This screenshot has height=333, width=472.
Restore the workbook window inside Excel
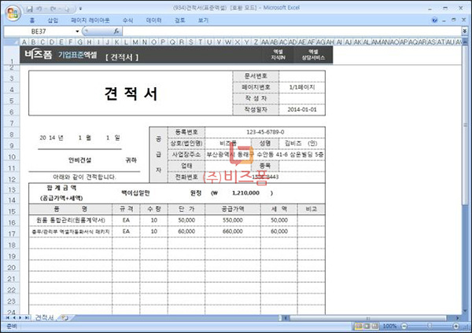coord(454,20)
